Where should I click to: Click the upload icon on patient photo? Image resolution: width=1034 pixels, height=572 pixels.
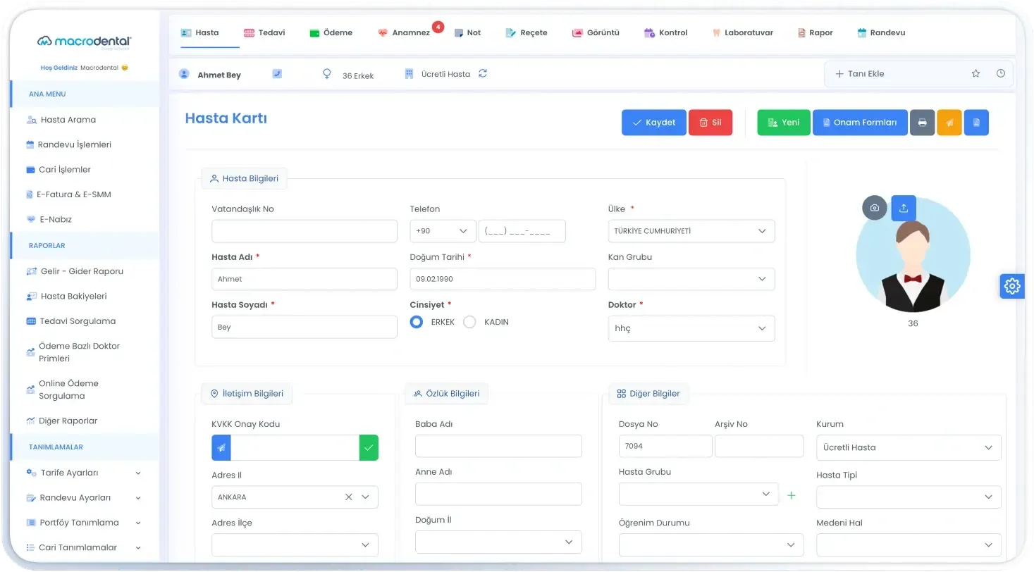click(904, 208)
